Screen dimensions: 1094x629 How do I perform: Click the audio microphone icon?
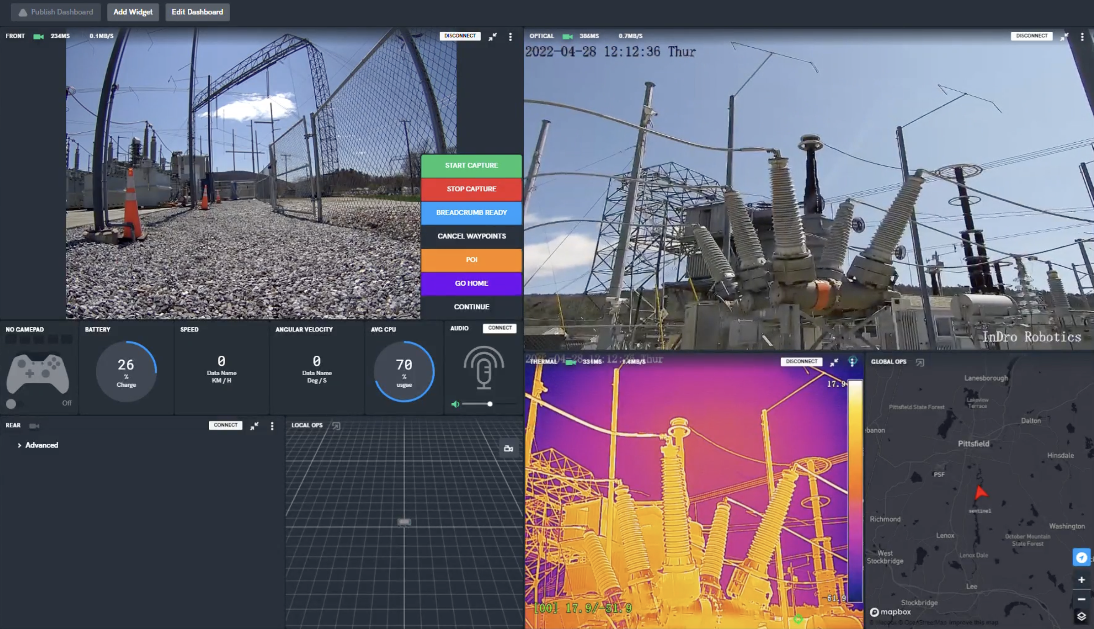pos(483,368)
